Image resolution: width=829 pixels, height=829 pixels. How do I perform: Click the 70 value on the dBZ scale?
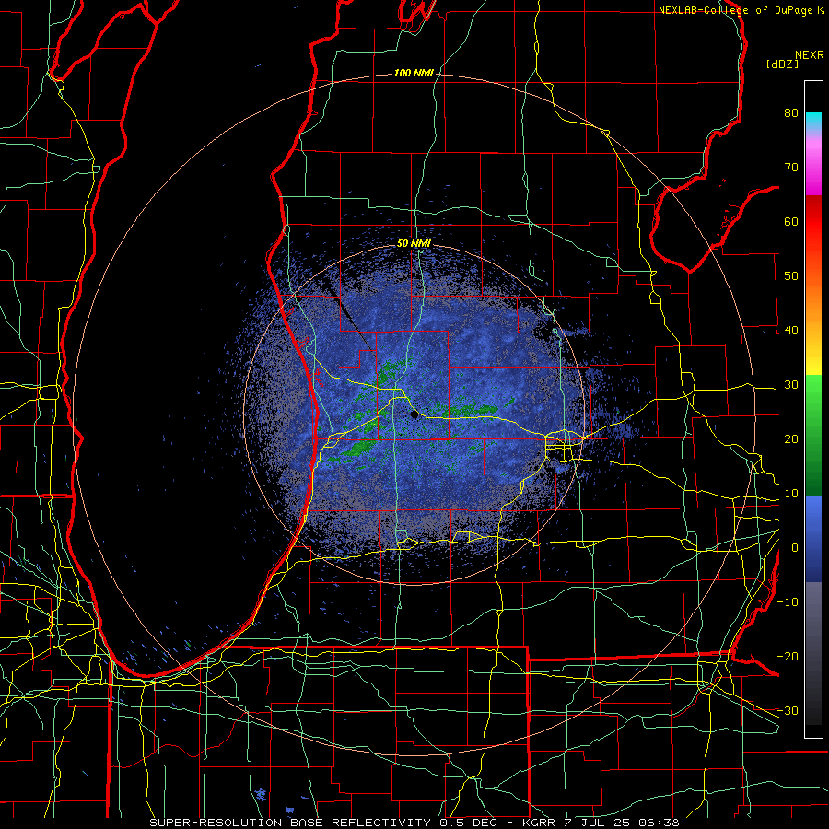791,168
